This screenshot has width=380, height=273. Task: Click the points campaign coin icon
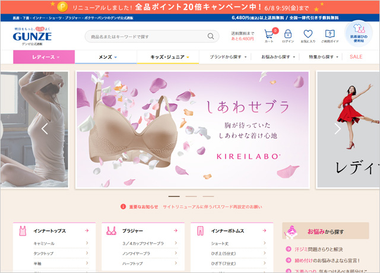click(62, 7)
